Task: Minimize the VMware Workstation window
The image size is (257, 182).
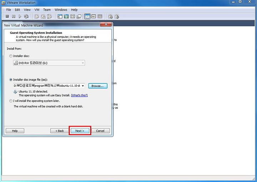Action: pyautogui.click(x=233, y=2)
